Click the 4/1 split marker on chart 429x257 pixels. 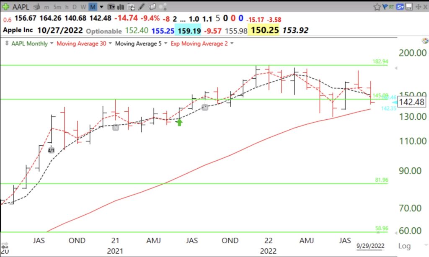point(51,150)
